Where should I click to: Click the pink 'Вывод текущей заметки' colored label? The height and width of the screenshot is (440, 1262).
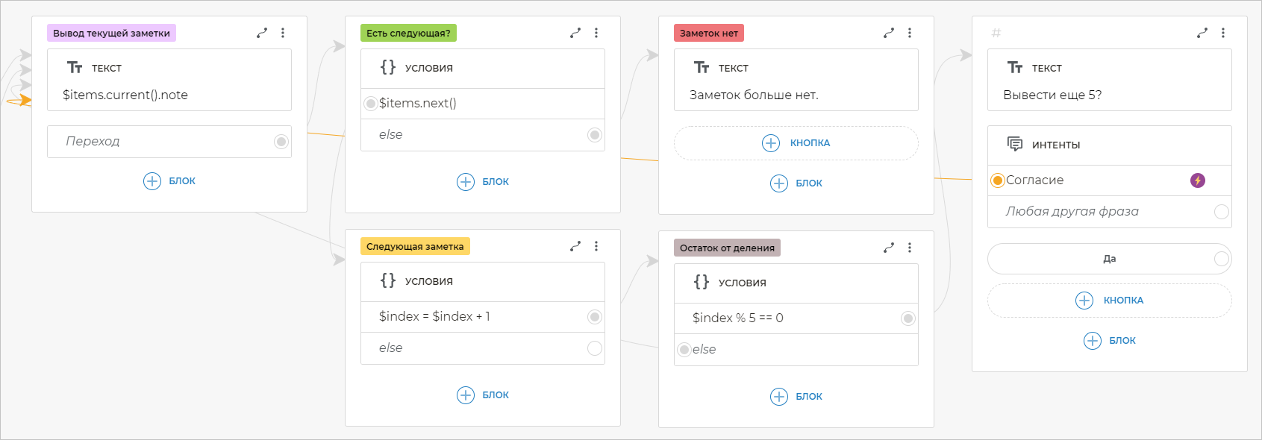point(111,33)
